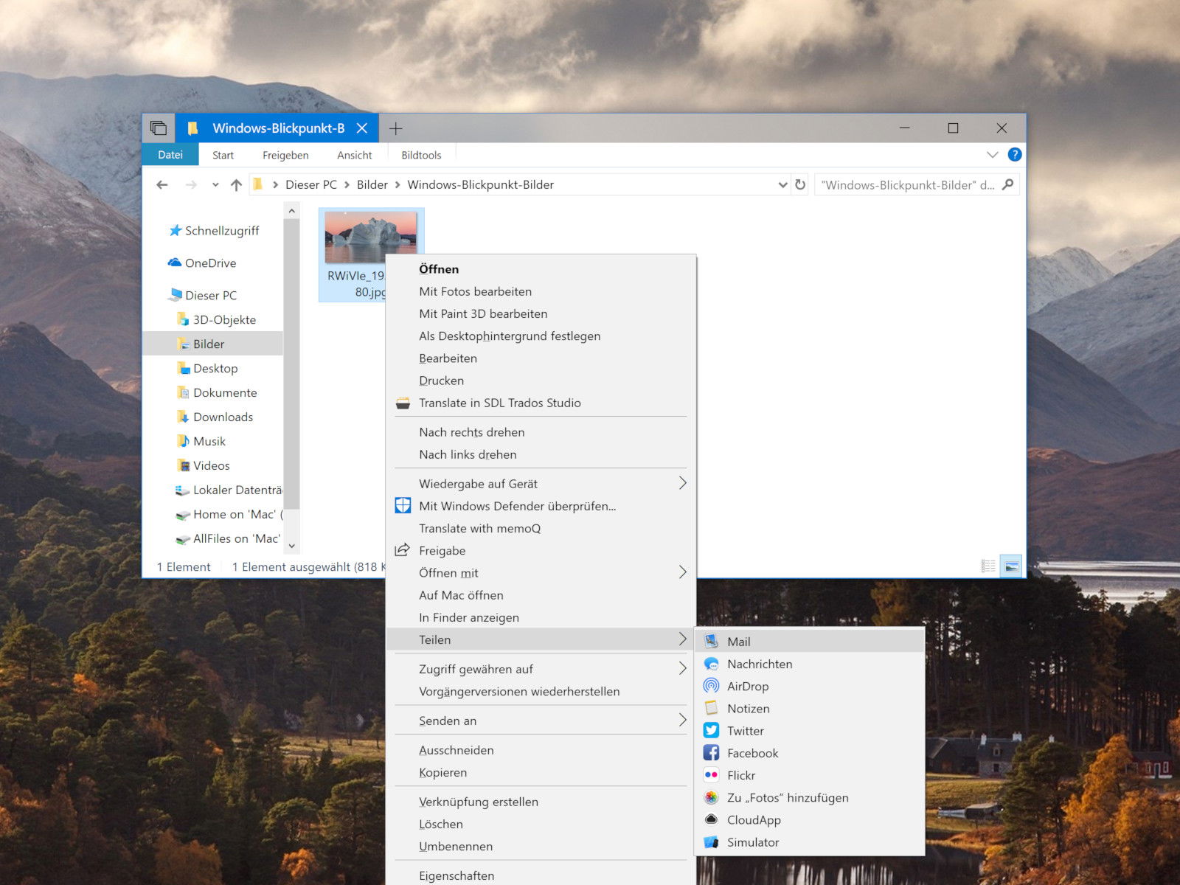This screenshot has width=1180, height=885.
Task: Click the Explorer help question mark icon
Action: (x=1015, y=154)
